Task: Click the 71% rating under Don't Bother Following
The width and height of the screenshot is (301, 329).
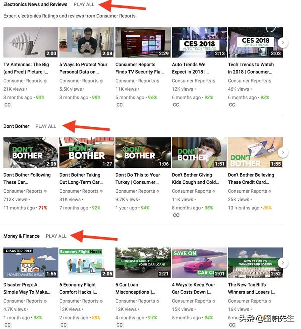Action: (x=43, y=208)
